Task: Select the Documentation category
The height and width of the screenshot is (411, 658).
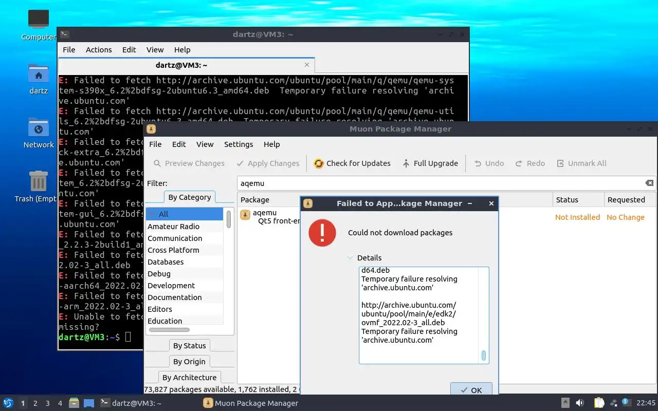Action: coord(185,297)
